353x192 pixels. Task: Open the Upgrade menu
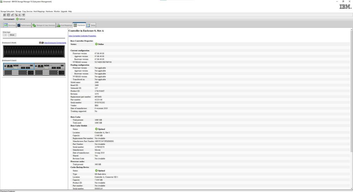pyautogui.click(x=64, y=11)
